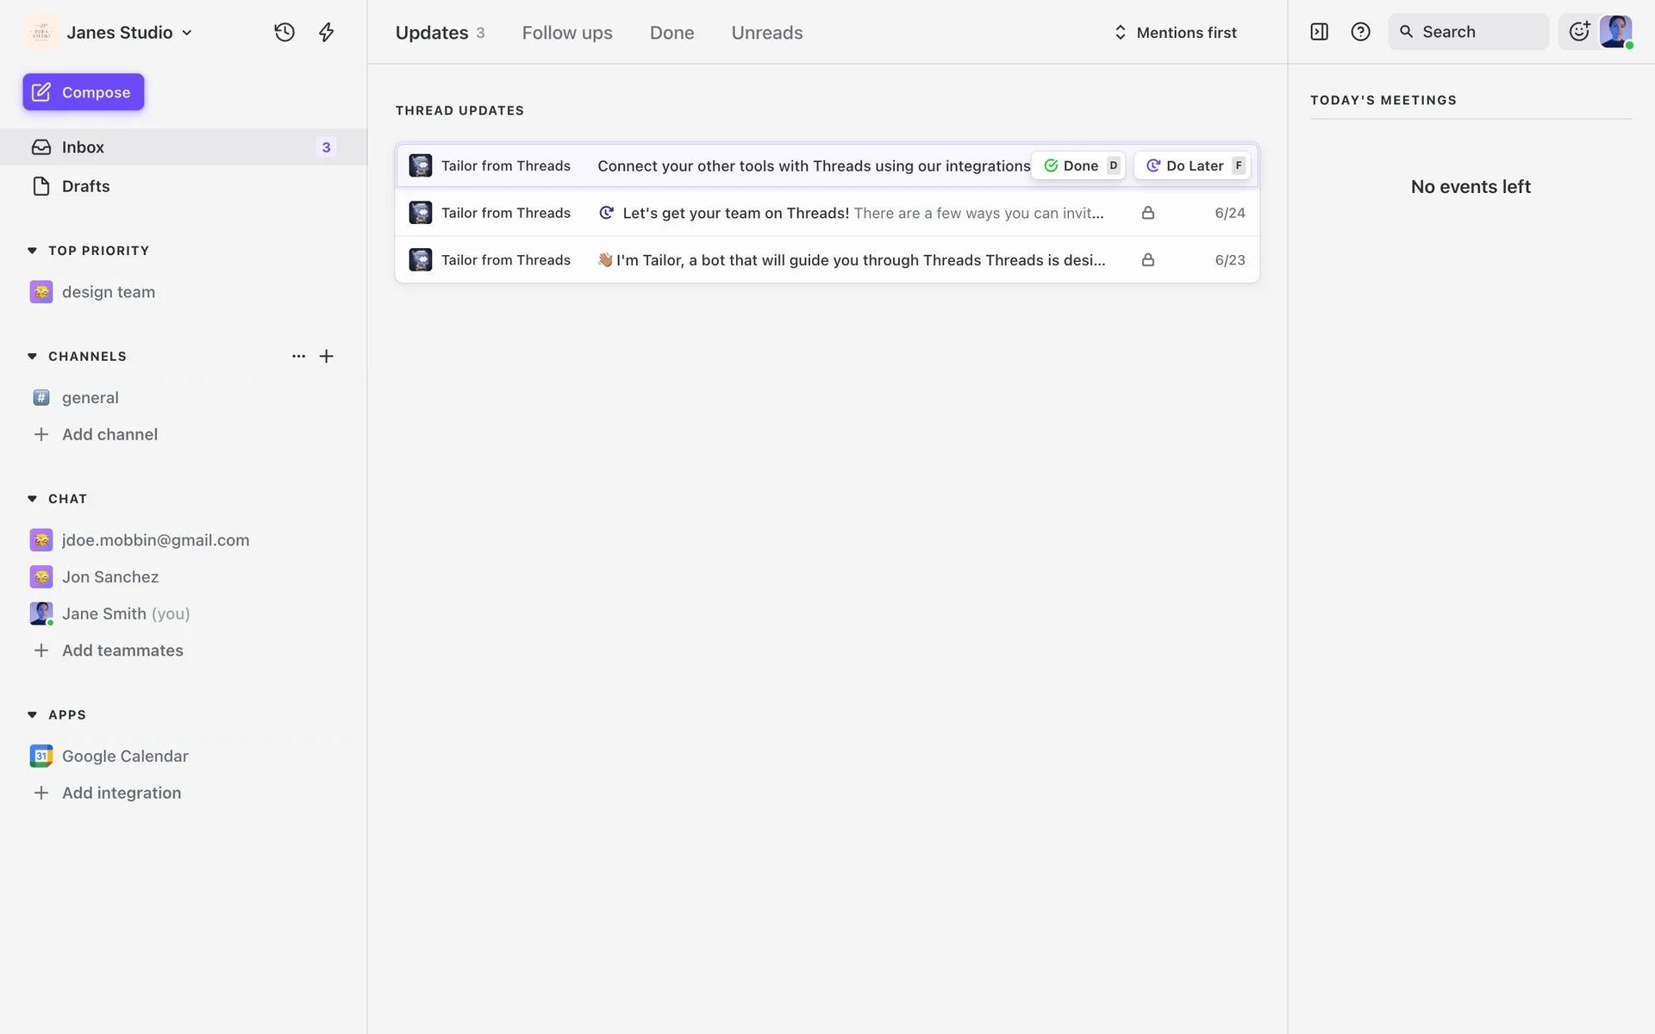
Task: Switch to the Unreads tab
Action: (x=766, y=33)
